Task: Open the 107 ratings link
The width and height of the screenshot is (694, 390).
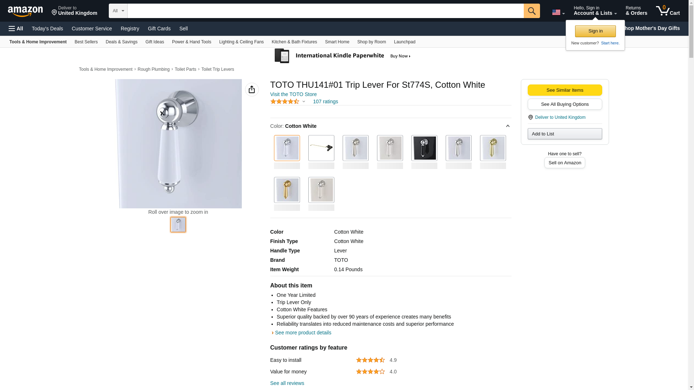Action: click(x=325, y=101)
